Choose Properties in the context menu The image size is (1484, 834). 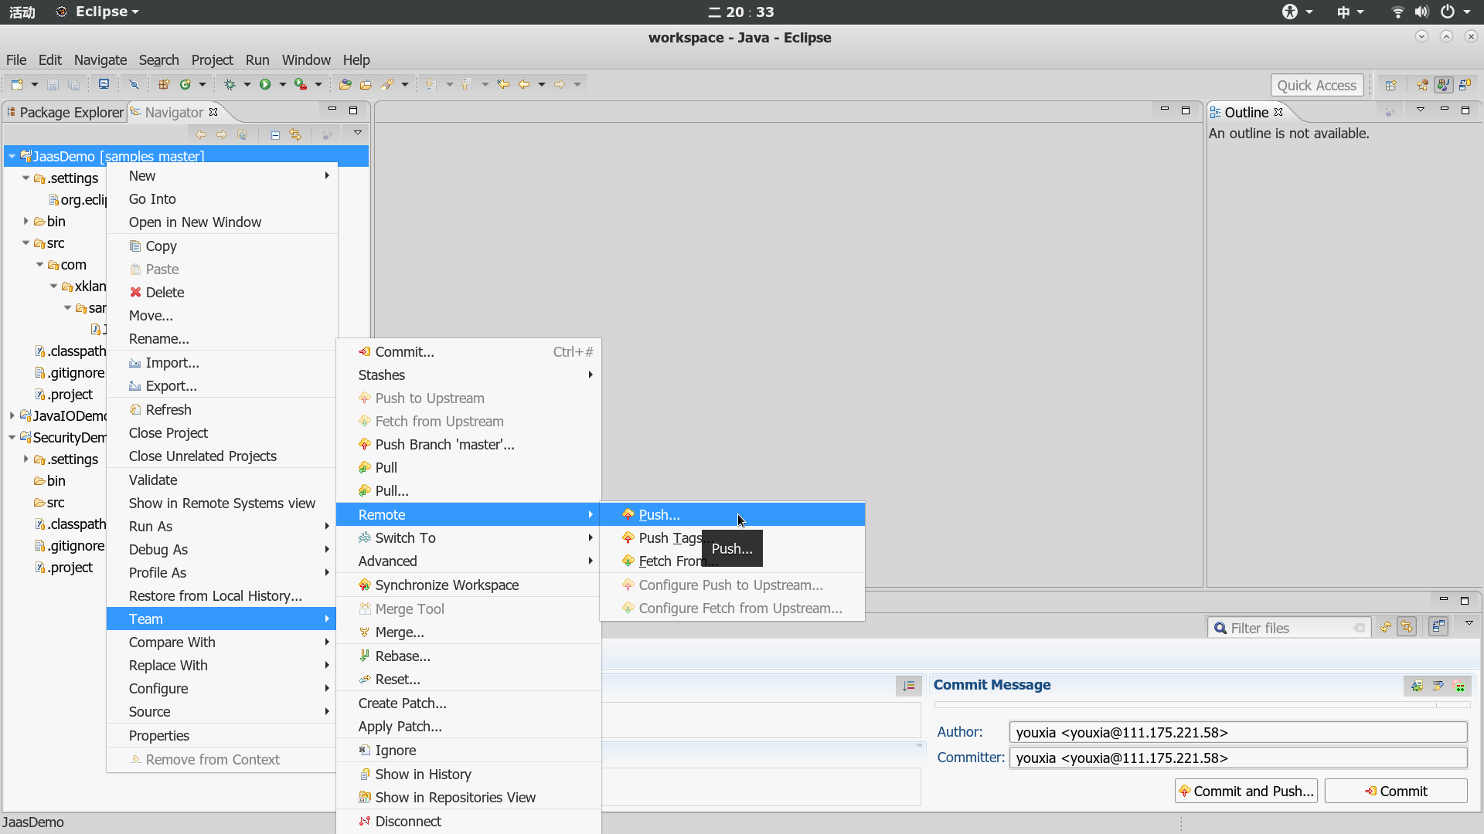[221, 735]
